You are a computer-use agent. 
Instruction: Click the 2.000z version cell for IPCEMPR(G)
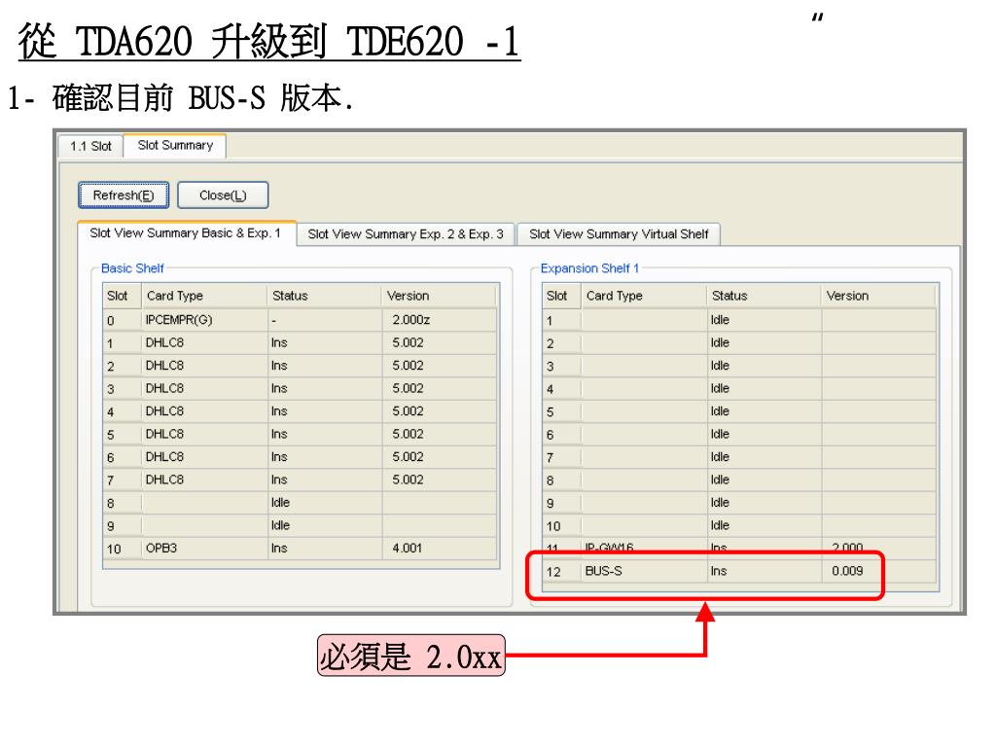409,320
